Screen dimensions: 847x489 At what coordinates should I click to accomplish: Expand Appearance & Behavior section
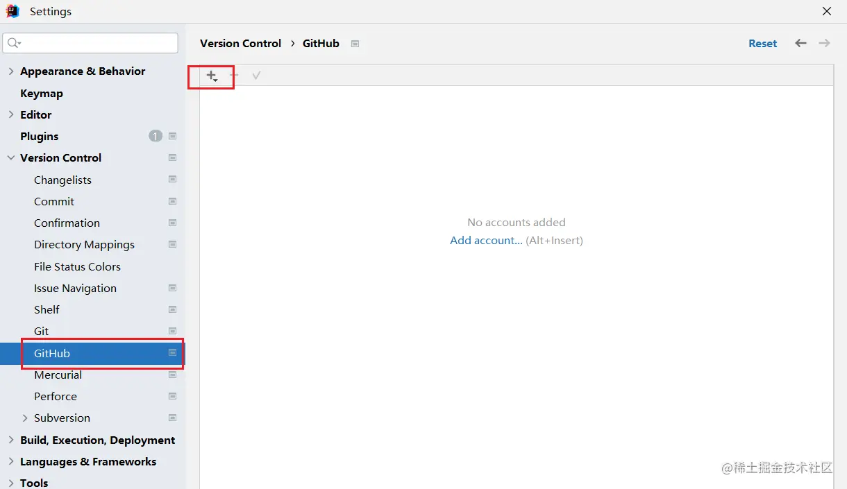(11, 71)
